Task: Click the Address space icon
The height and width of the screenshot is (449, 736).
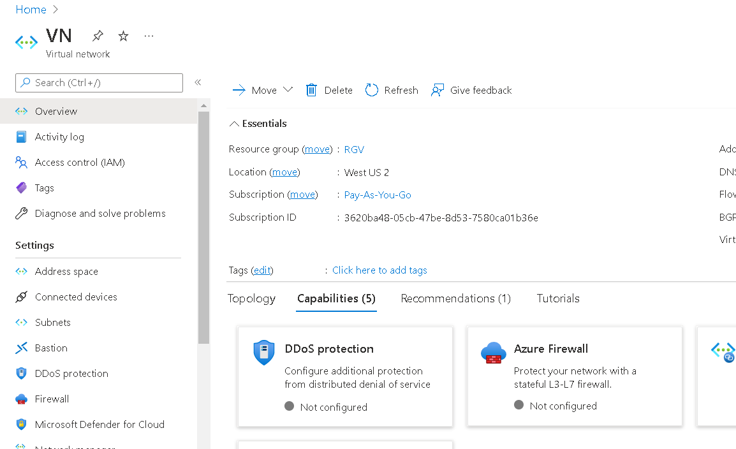Action: 21,271
